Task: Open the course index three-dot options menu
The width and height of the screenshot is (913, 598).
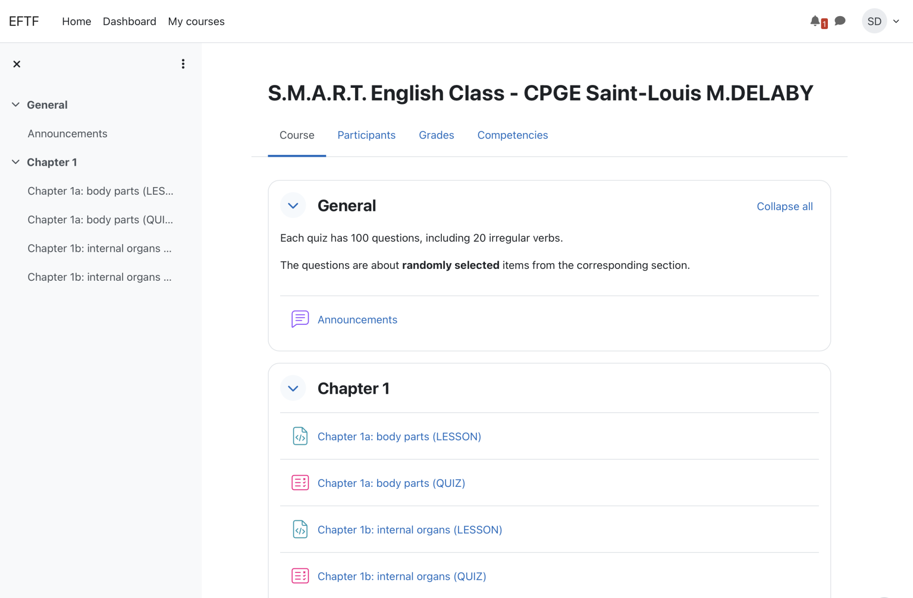Action: [x=183, y=64]
